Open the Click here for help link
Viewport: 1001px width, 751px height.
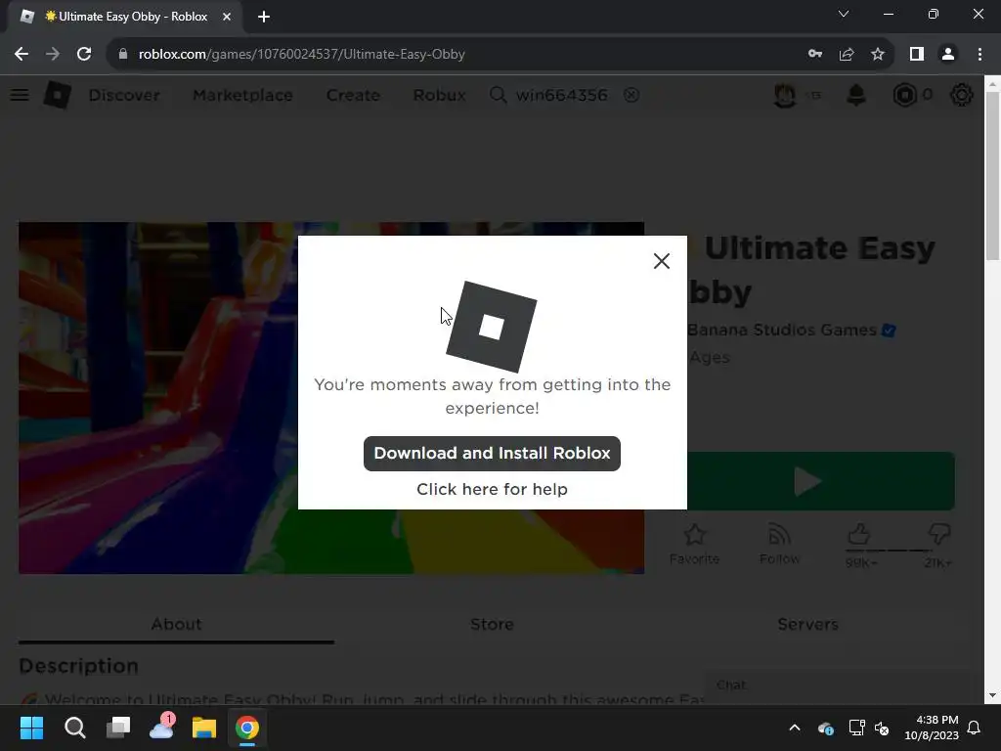pyautogui.click(x=492, y=489)
